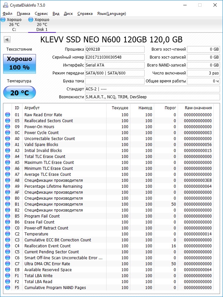
Task: Select raw value 0000000003E8 in row A8
Action: [x=198, y=180]
